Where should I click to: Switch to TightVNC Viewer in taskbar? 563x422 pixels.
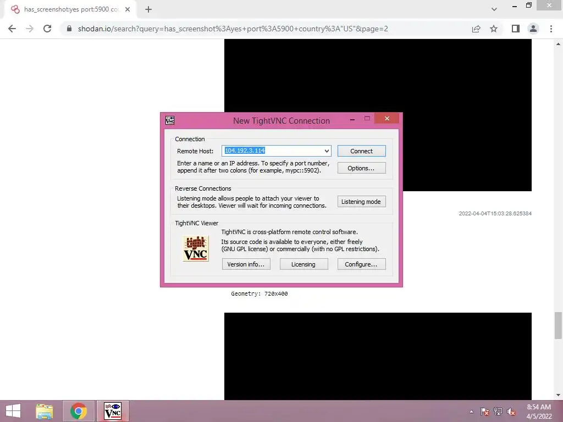112,411
